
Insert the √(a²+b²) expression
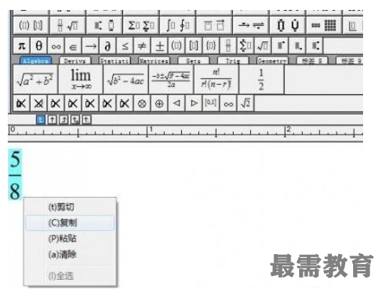tap(36, 79)
